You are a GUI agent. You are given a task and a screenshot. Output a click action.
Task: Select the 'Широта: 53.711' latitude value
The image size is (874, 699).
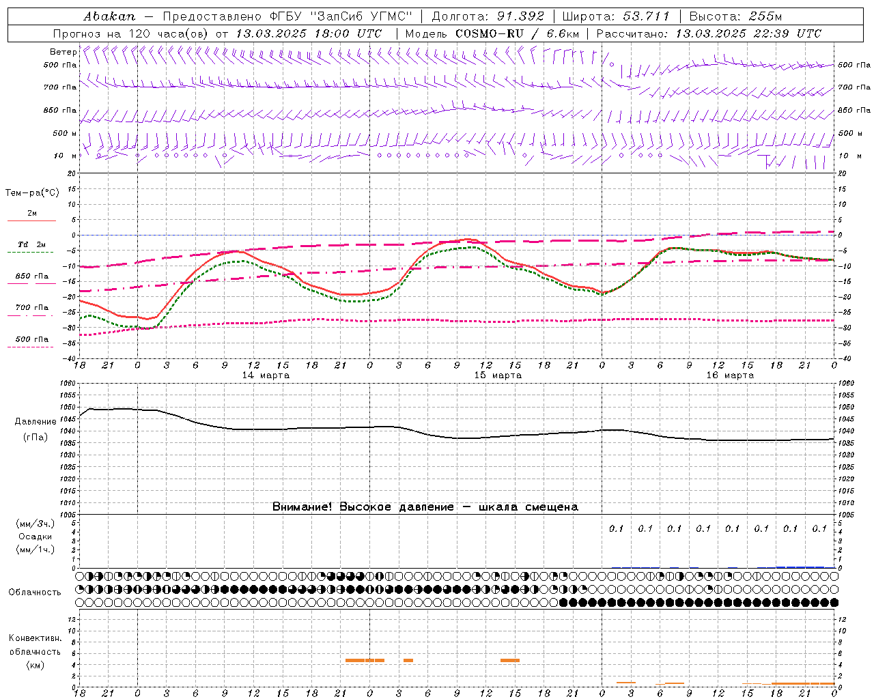617,16
